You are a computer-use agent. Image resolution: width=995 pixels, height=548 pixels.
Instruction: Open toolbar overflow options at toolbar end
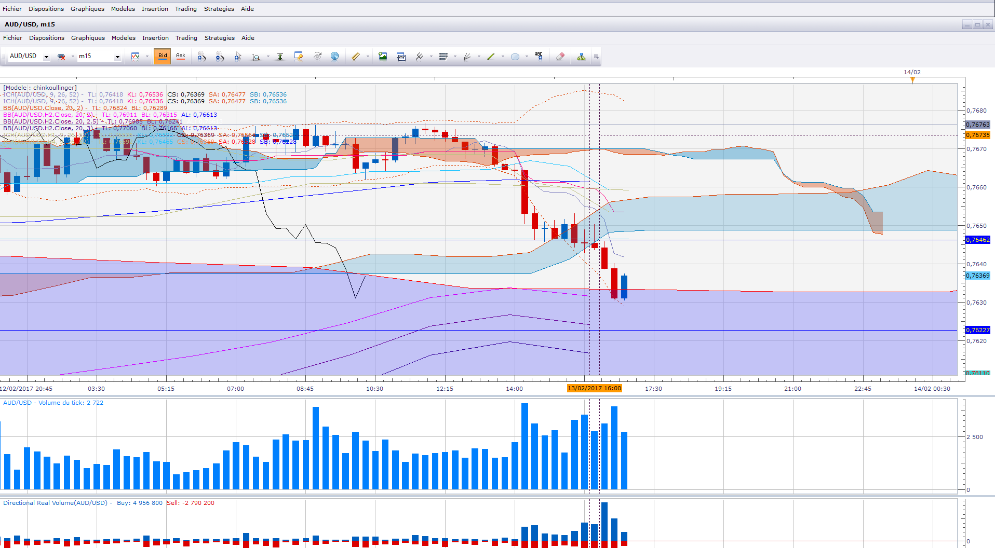(x=596, y=57)
